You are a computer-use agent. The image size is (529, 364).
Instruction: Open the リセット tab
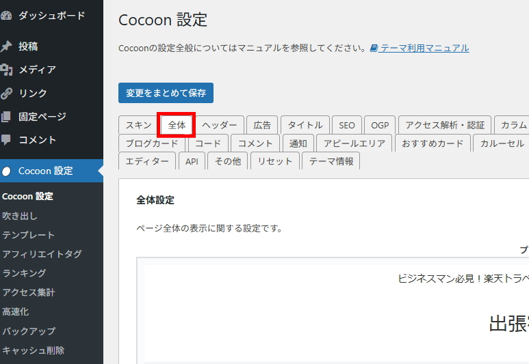coord(275,161)
